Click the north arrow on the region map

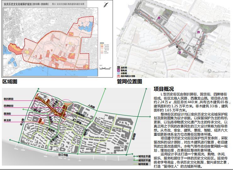[106, 4]
